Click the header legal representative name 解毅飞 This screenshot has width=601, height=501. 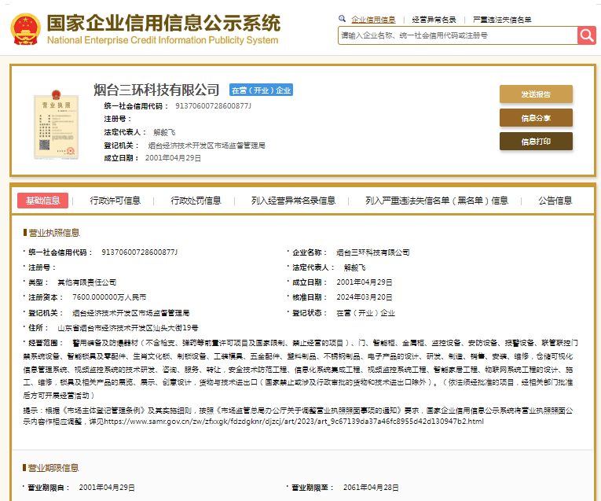[164, 132]
